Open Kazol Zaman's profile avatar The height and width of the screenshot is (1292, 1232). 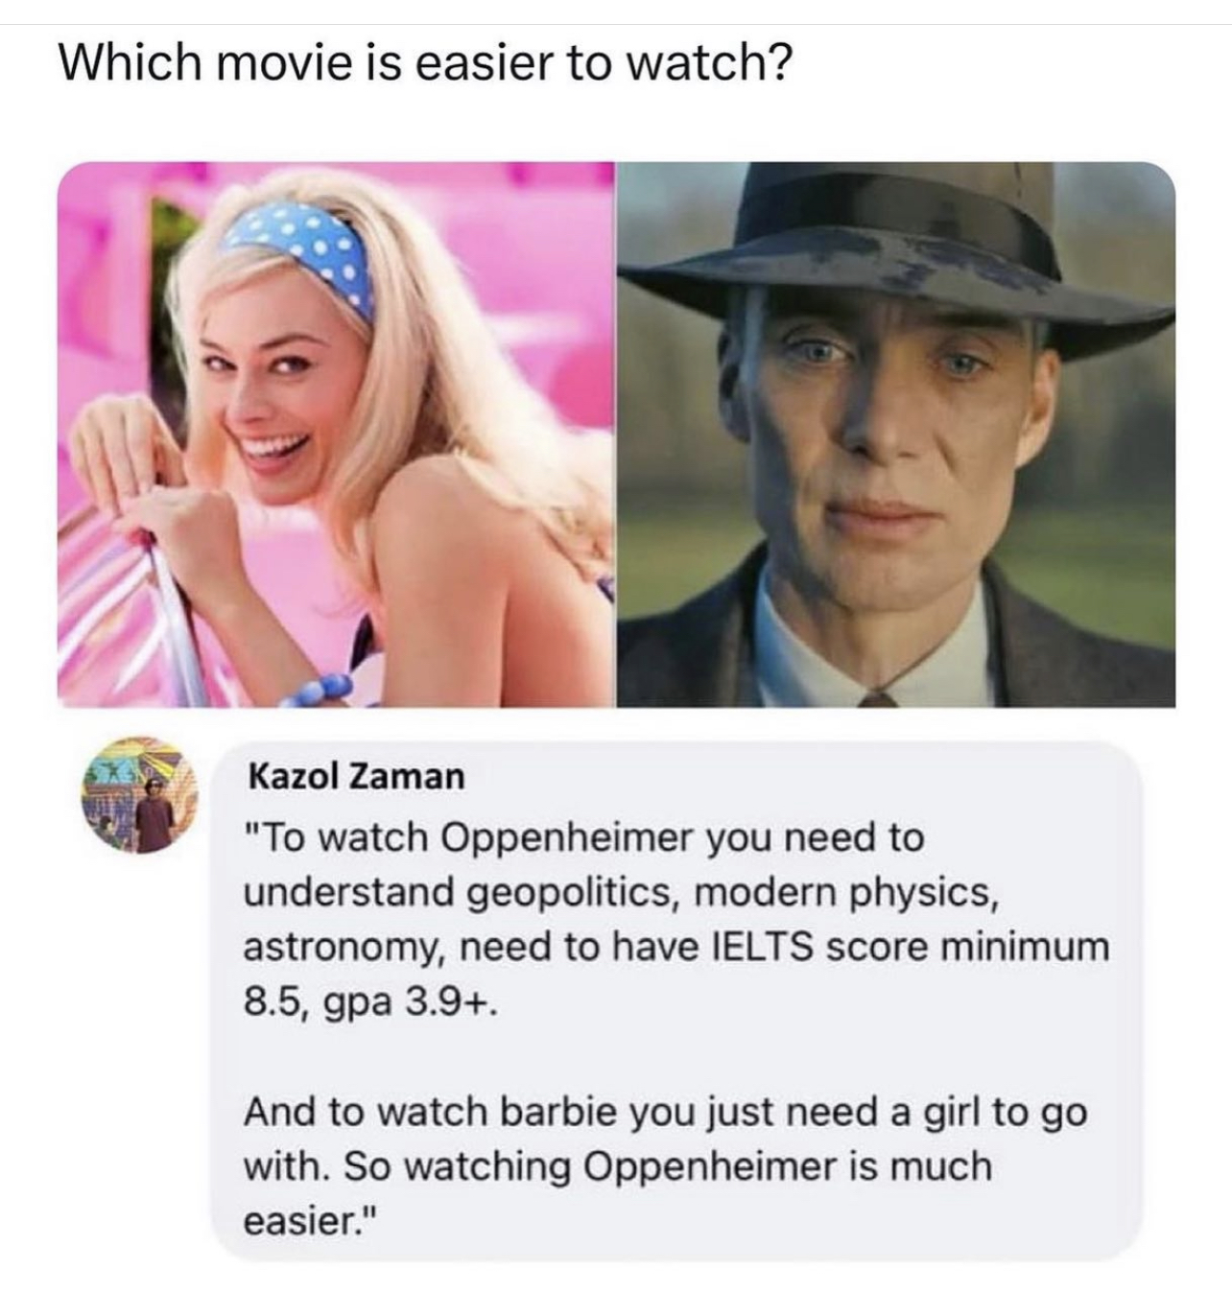point(141,793)
